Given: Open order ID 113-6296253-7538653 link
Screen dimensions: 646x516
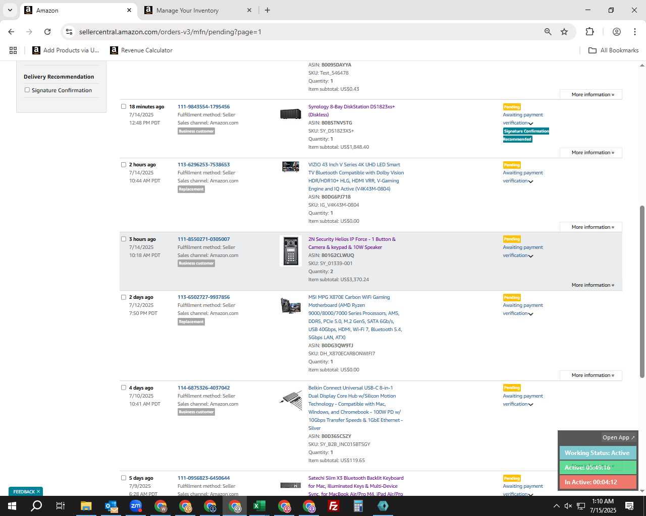Looking at the screenshot, I should point(203,165).
